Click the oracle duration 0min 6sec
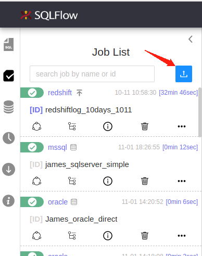This screenshot has height=256, width=202. point(182,202)
